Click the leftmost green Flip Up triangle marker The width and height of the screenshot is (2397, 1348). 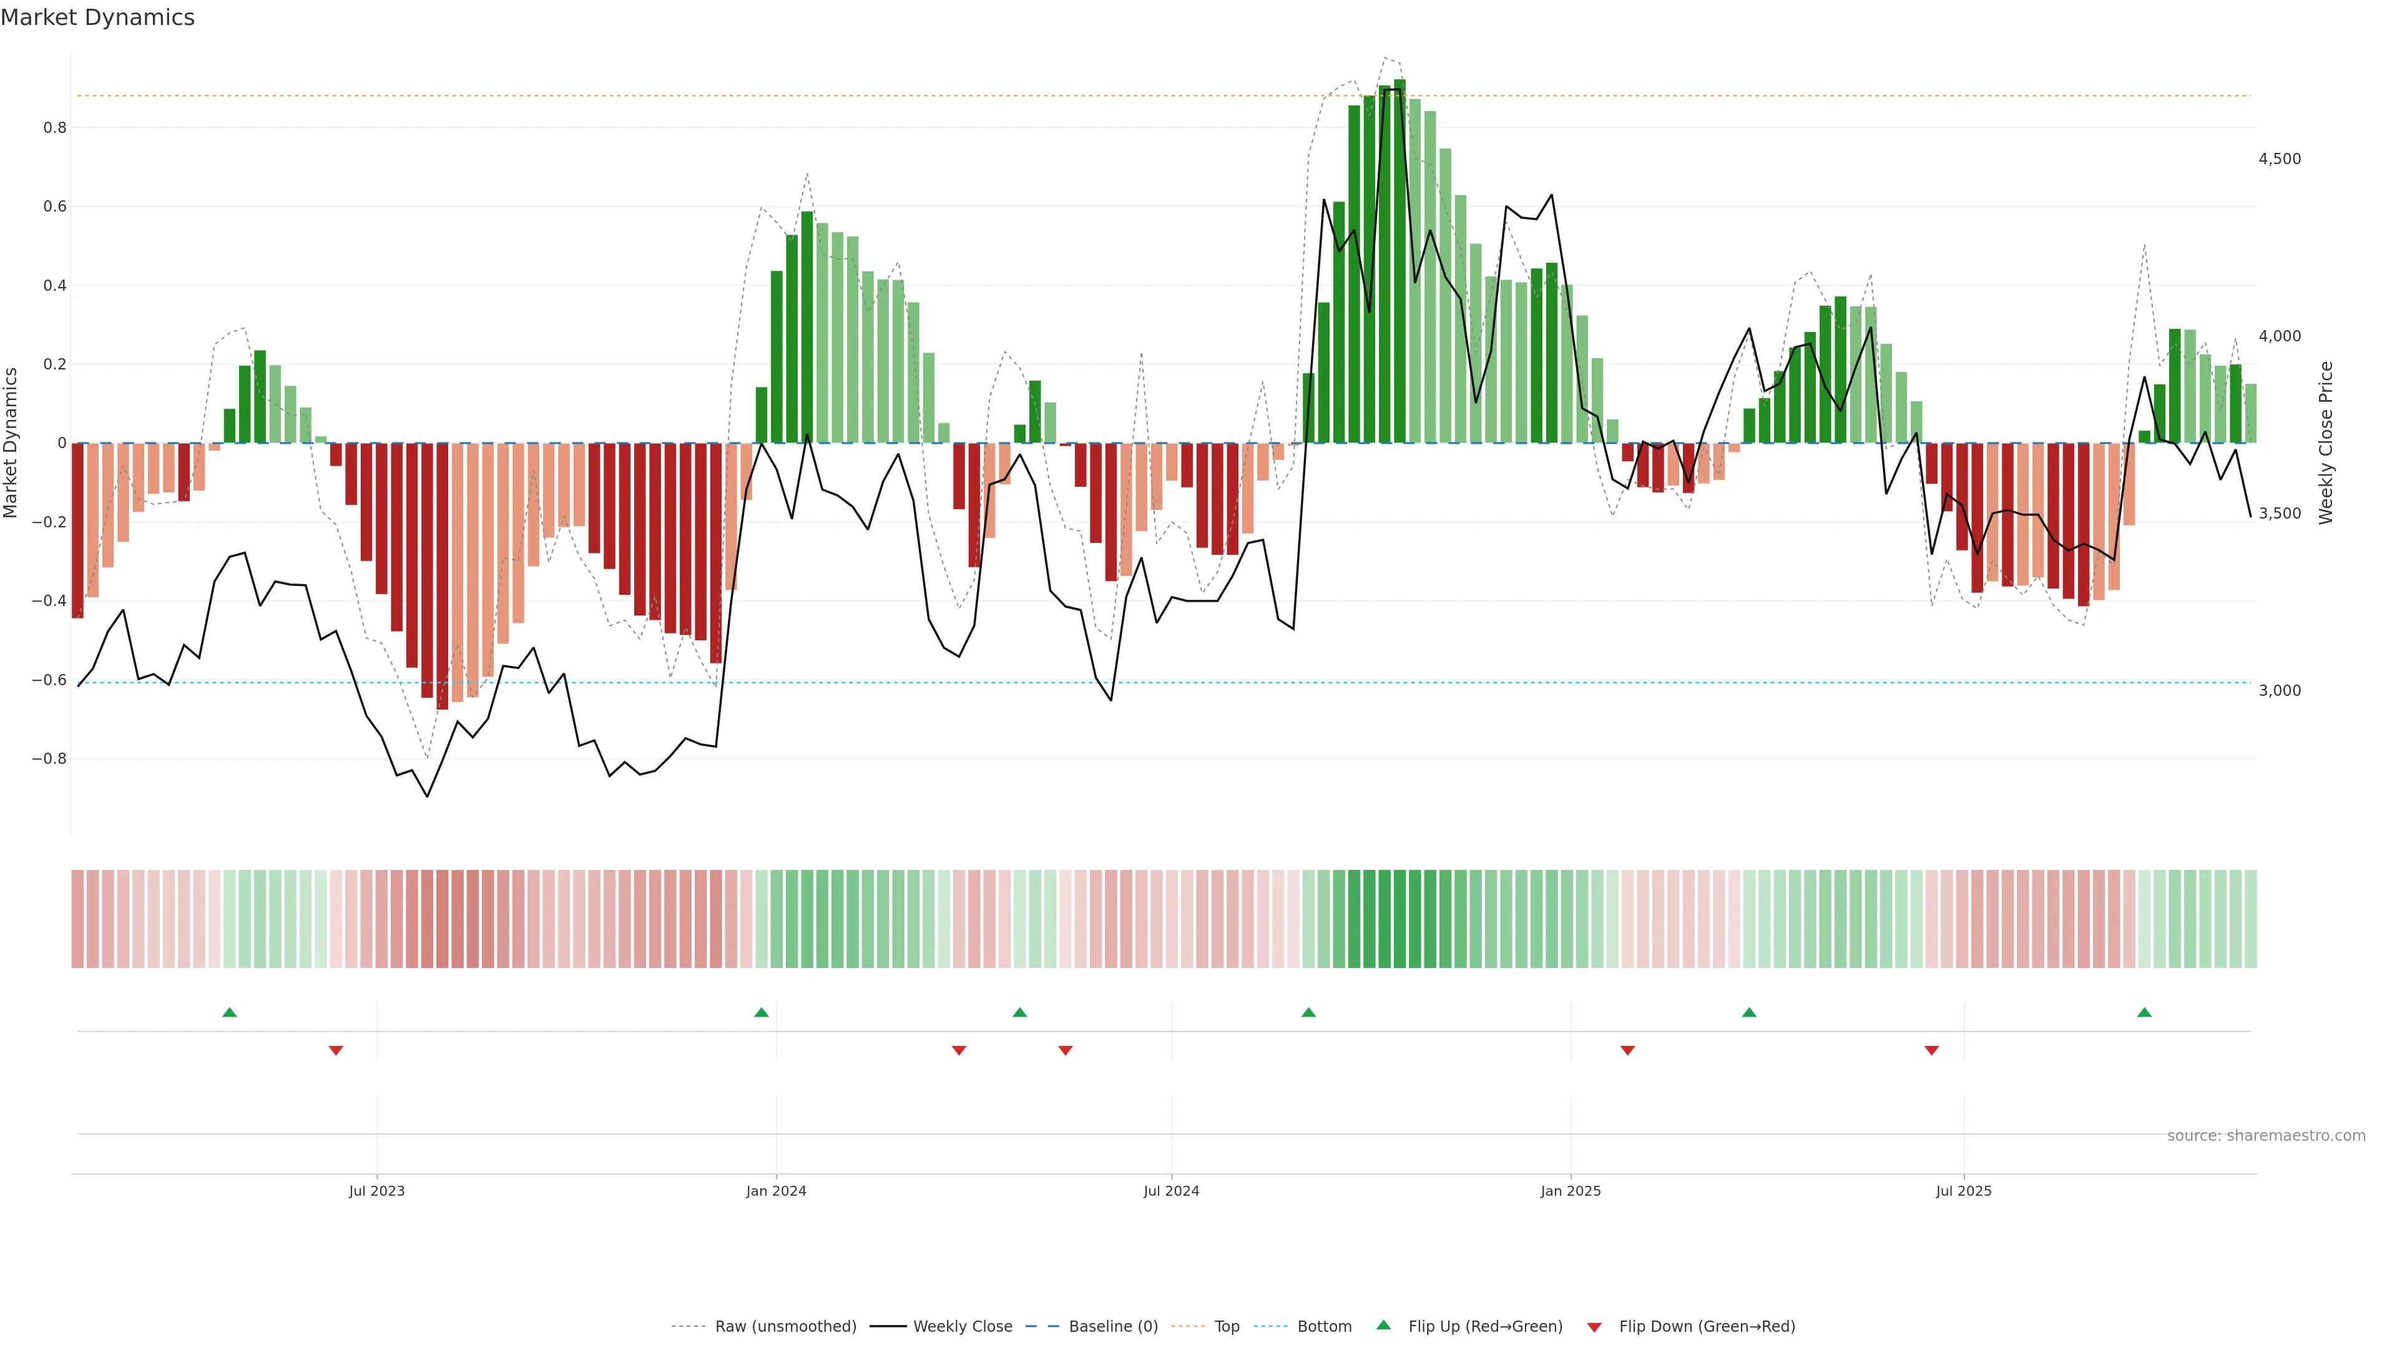230,1012
